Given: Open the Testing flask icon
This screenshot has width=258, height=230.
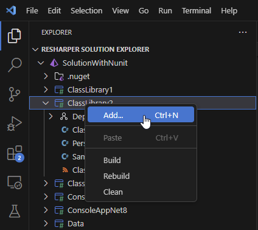Looking at the screenshot, I should coord(15,211).
